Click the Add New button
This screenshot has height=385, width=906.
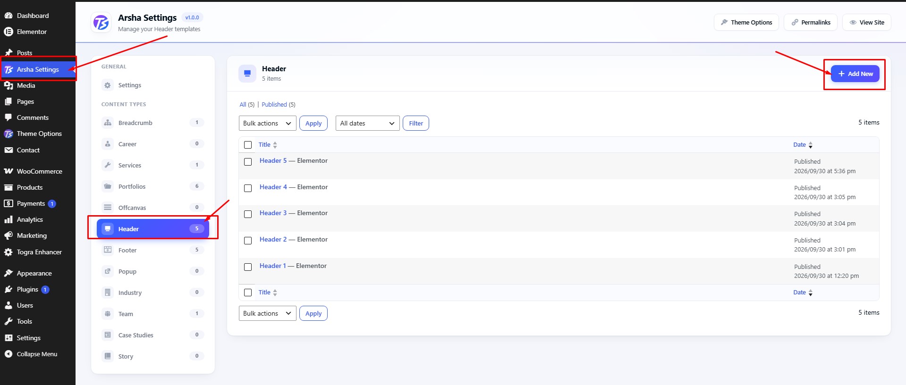pyautogui.click(x=855, y=74)
